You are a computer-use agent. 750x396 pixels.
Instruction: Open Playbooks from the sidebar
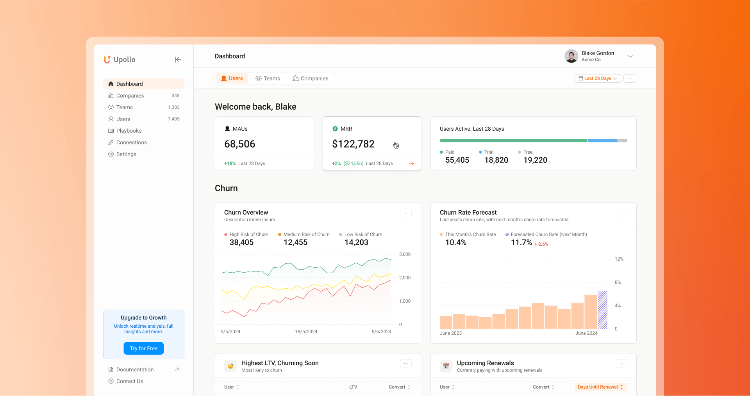pyautogui.click(x=129, y=130)
